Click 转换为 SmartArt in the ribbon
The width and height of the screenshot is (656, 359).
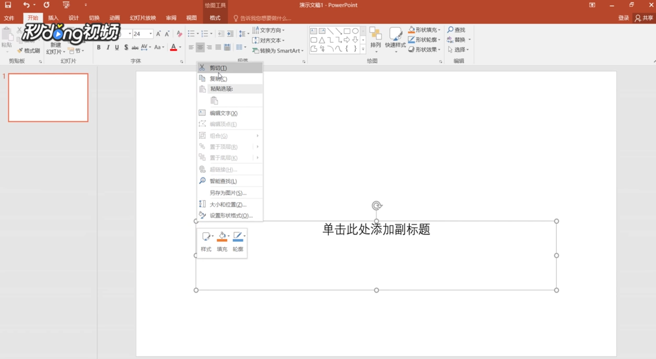277,51
